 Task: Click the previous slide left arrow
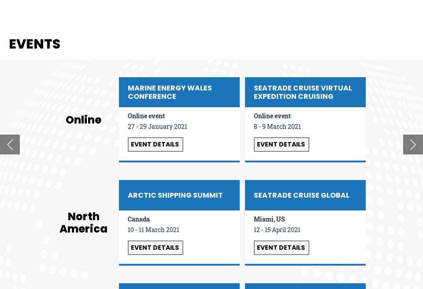10,144
